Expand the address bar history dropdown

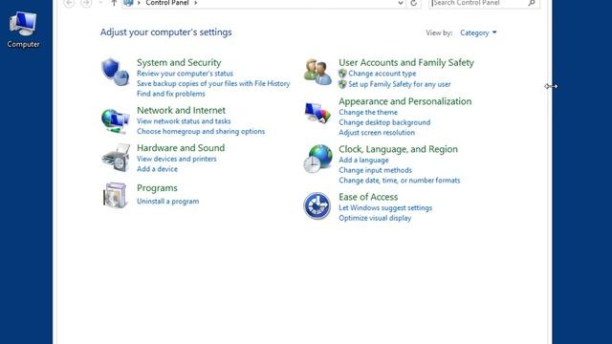401,3
